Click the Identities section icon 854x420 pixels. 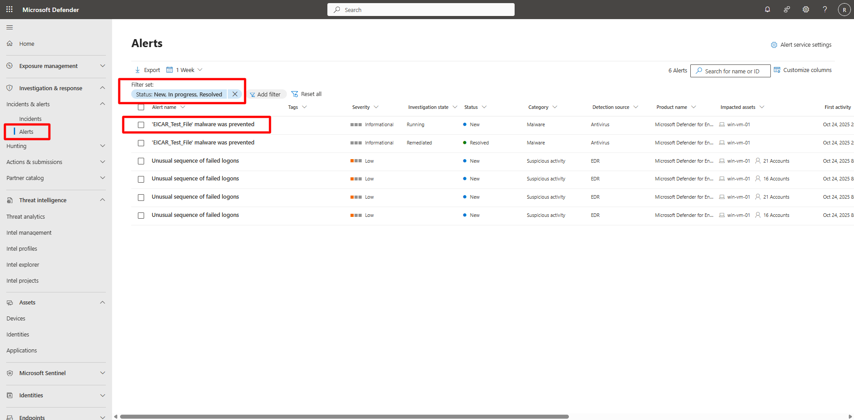pyautogui.click(x=9, y=396)
